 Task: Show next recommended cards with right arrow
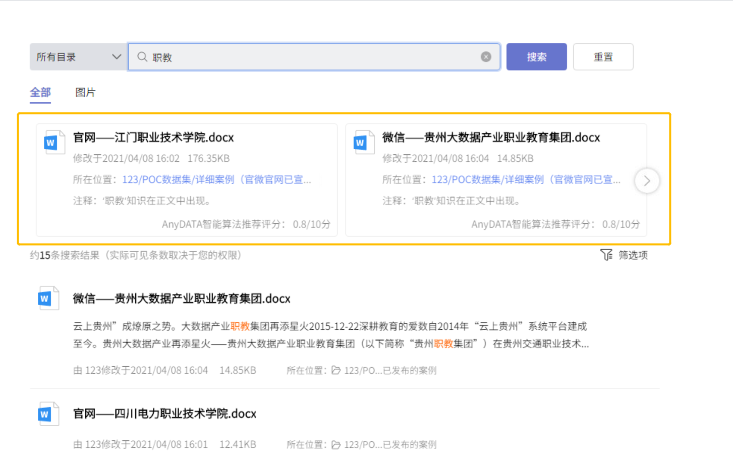(x=647, y=181)
